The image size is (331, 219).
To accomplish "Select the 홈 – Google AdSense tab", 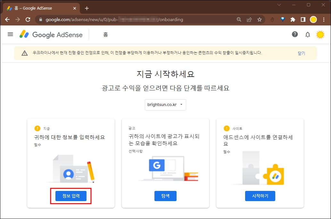I will [x=41, y=8].
